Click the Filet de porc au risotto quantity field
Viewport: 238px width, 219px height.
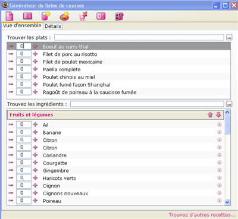click(24, 54)
